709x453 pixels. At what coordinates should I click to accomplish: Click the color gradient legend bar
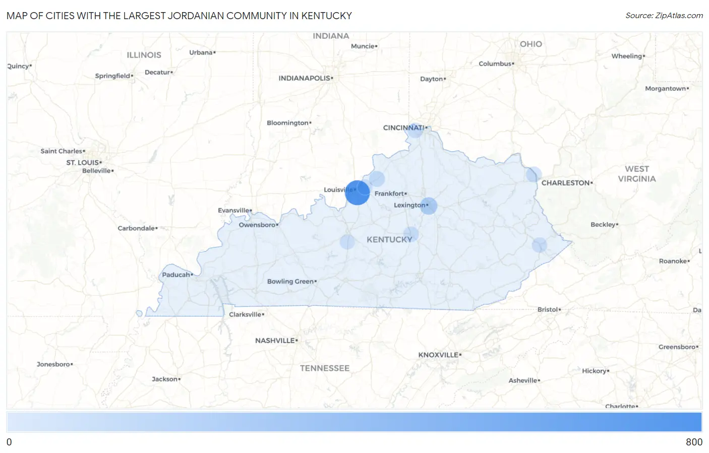[x=354, y=422]
